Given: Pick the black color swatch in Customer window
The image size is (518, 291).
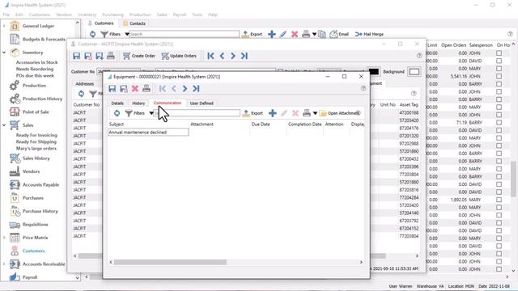Looking at the screenshot, I should (373, 72).
